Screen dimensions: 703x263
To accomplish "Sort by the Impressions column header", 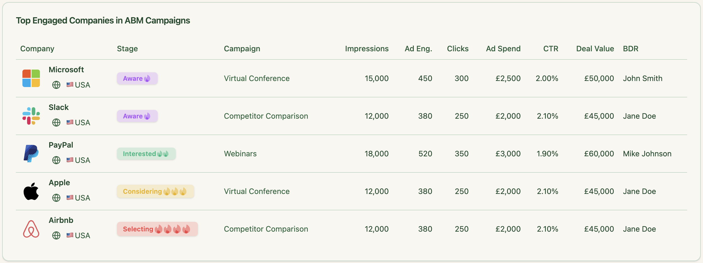I will pos(367,49).
